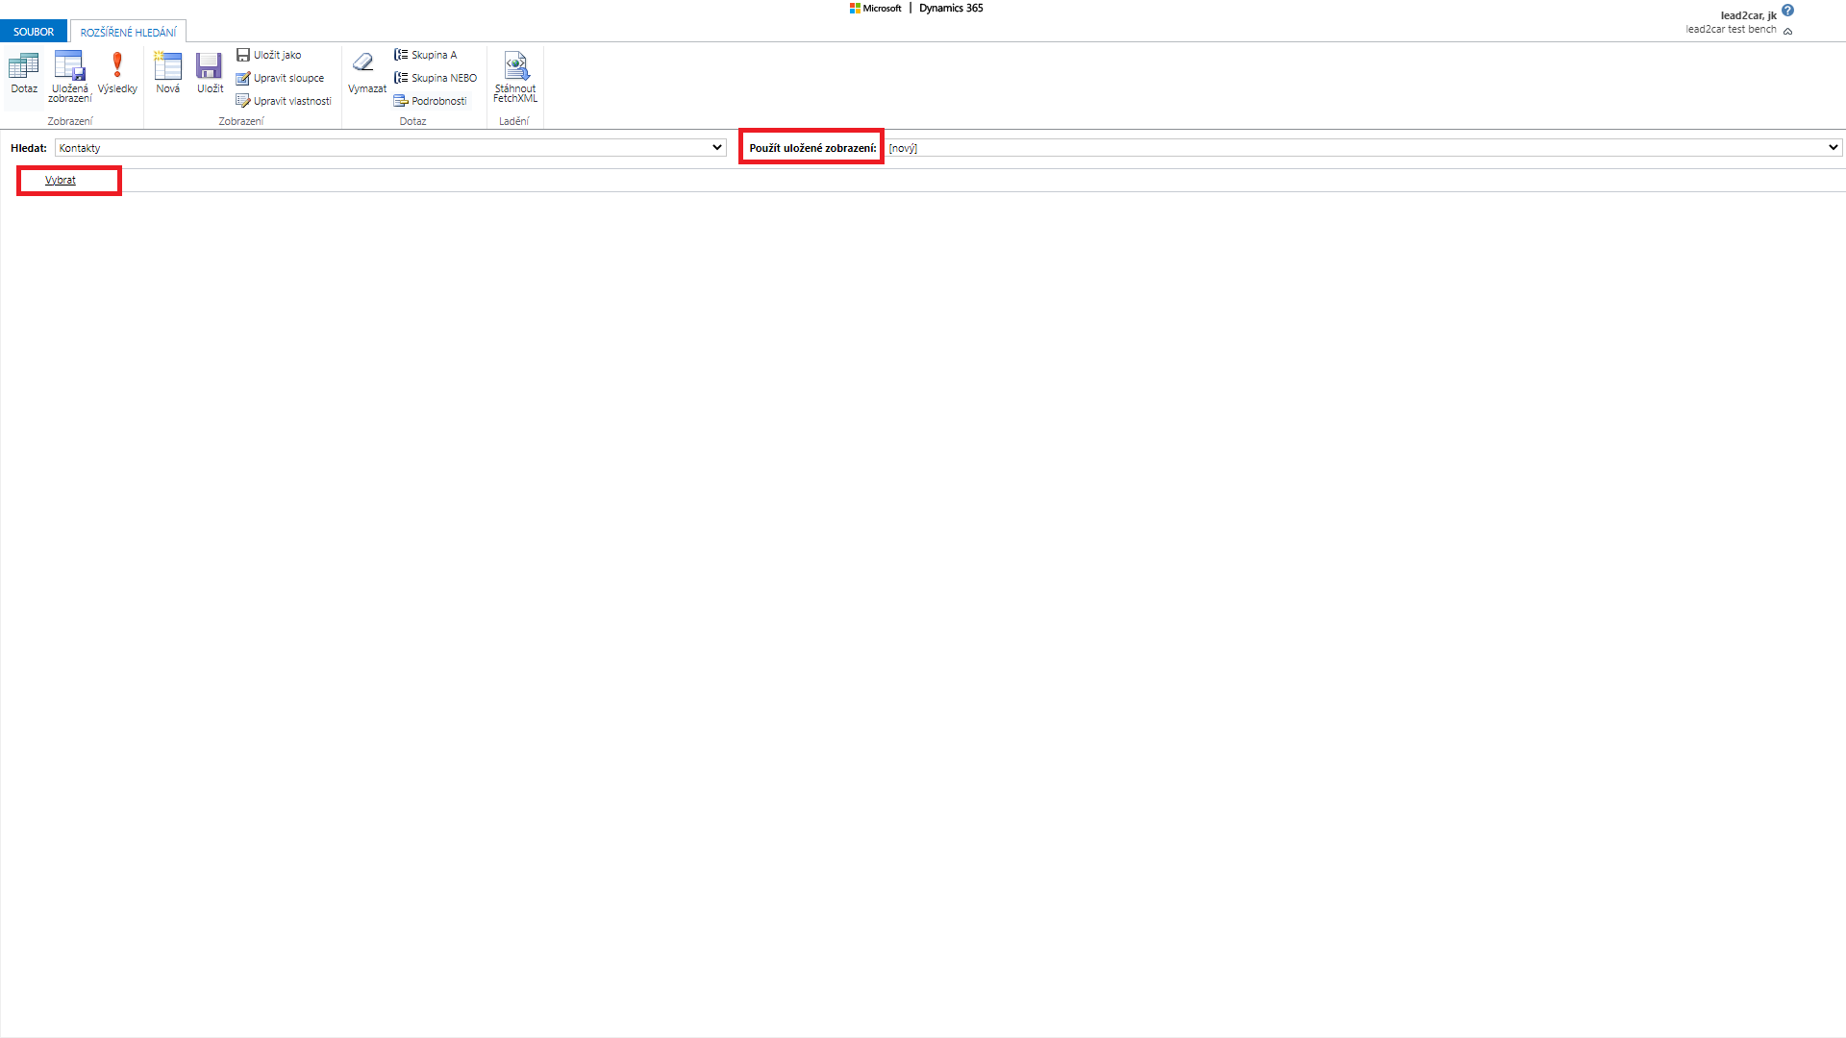Click the Vybrat link
The height and width of the screenshot is (1038, 1846).
(60, 180)
